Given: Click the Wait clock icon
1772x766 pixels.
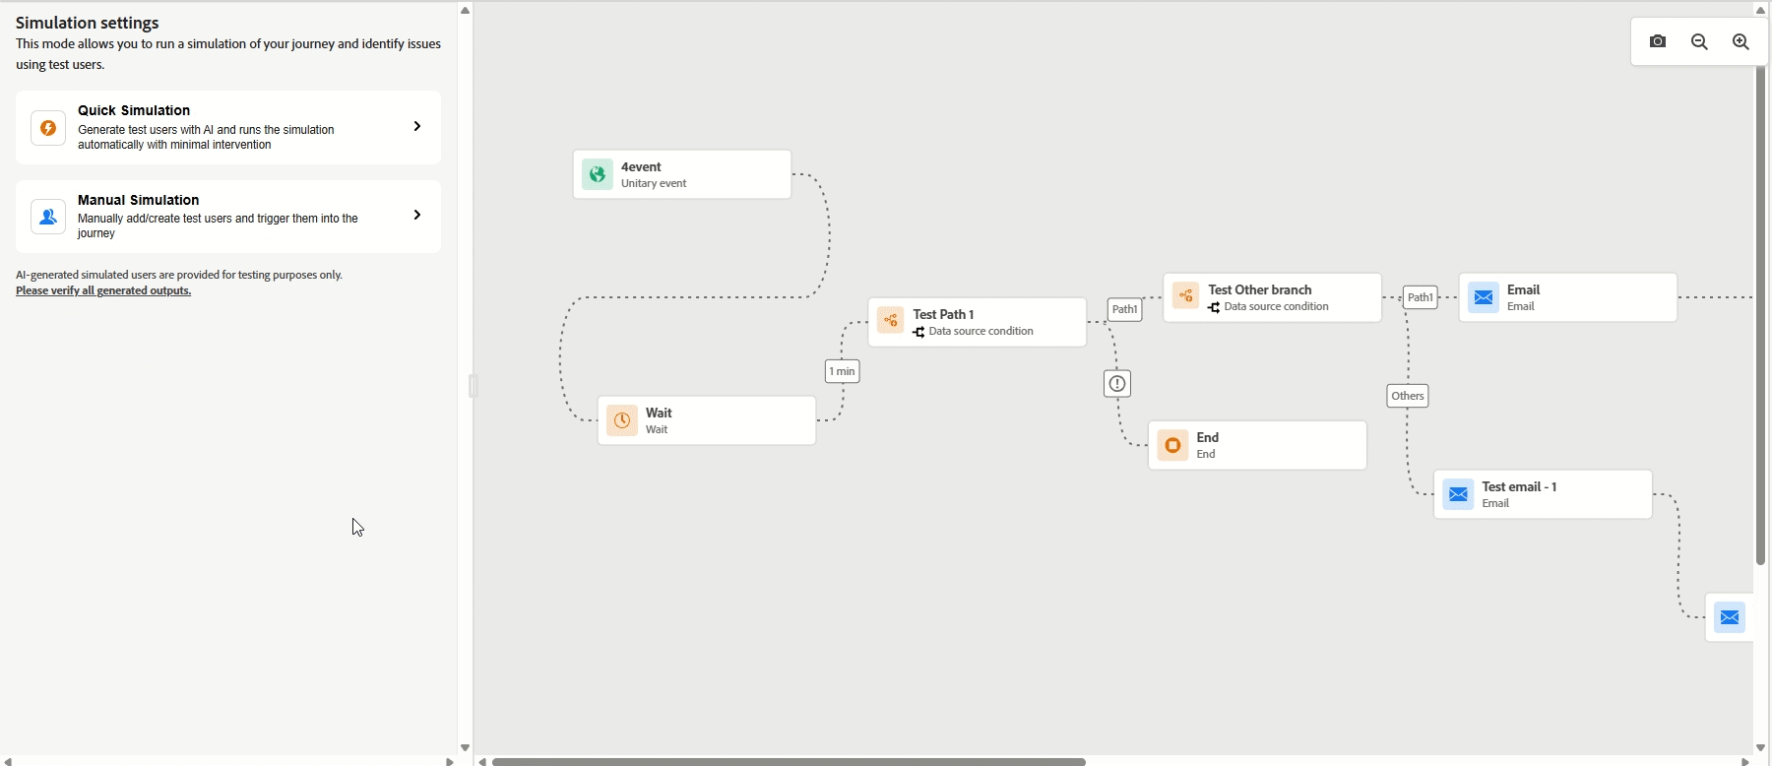Looking at the screenshot, I should tap(622, 420).
